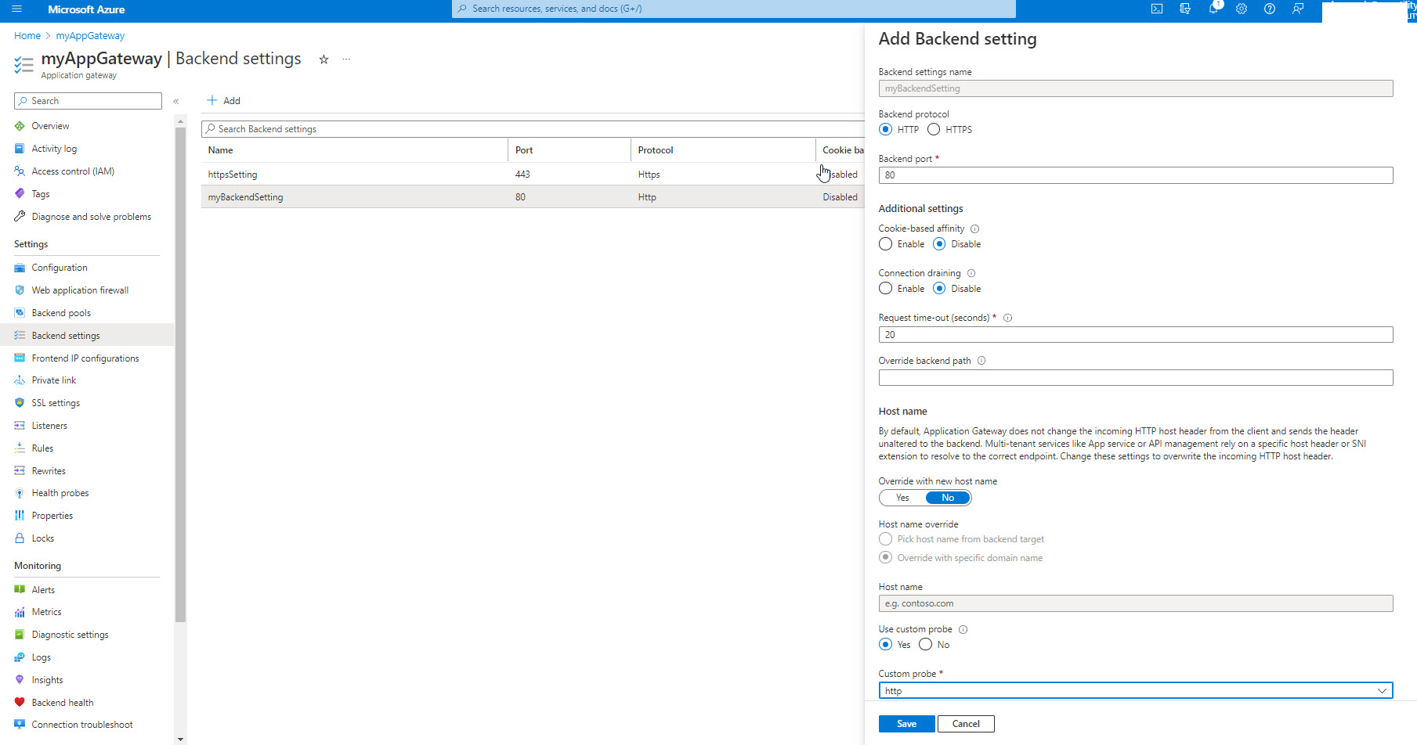Click the Metrics chart icon
1417x745 pixels.
20,612
